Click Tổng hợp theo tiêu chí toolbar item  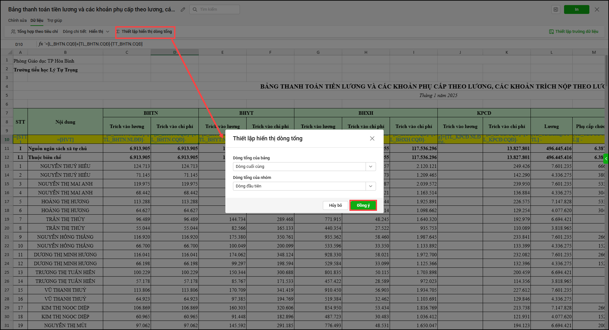tap(35, 32)
